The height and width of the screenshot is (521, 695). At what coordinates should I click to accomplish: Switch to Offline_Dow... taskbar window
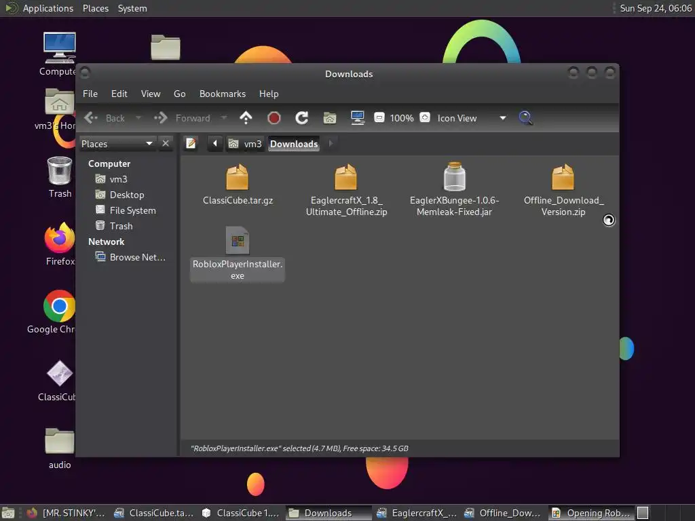(x=503, y=513)
